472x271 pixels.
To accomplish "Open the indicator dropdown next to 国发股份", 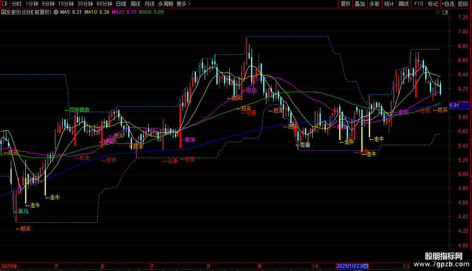I will 56,13.
